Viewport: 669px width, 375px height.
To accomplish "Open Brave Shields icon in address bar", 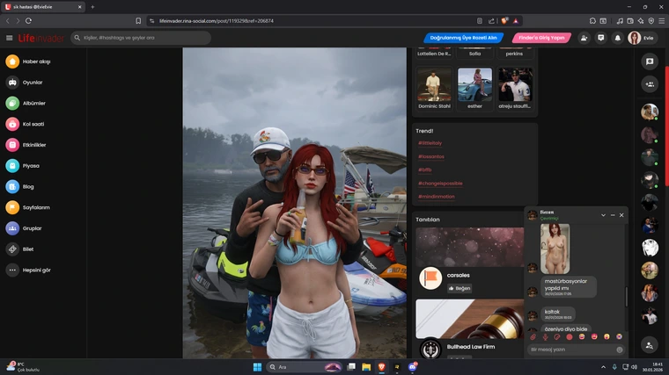I will coord(504,21).
